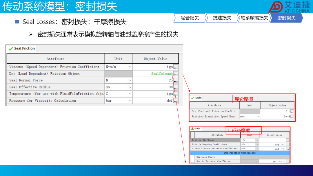
Task: Open value selector for Dry Friction Object row
Action: tap(176, 74)
